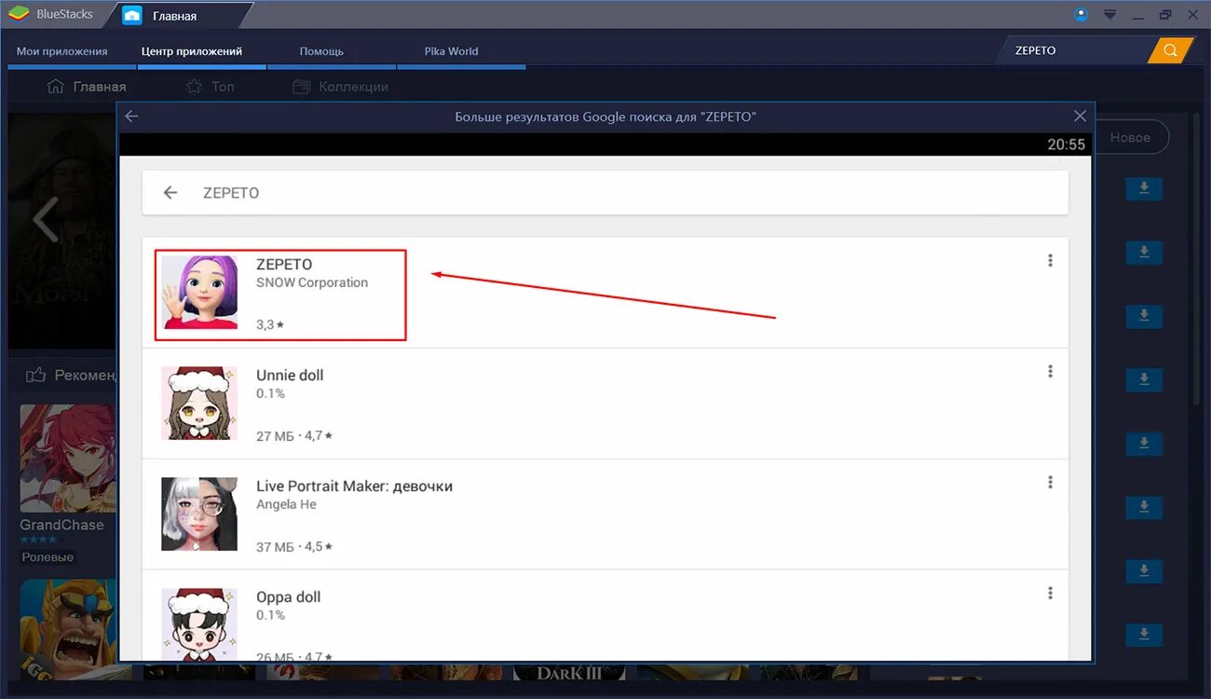The width and height of the screenshot is (1211, 699).
Task: Click the back arrow in Play search bar
Action: [170, 193]
